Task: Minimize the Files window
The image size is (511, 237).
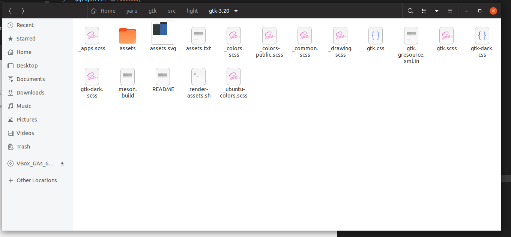Action: [466, 11]
